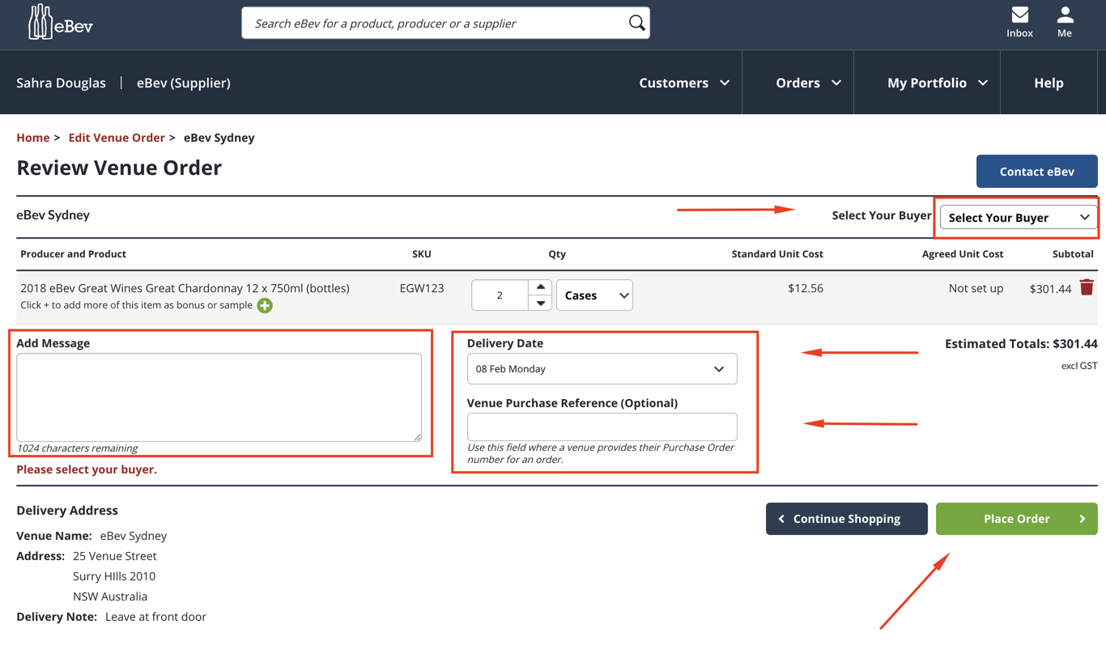The height and width of the screenshot is (654, 1106).
Task: Expand the Customers menu
Action: pyautogui.click(x=684, y=83)
